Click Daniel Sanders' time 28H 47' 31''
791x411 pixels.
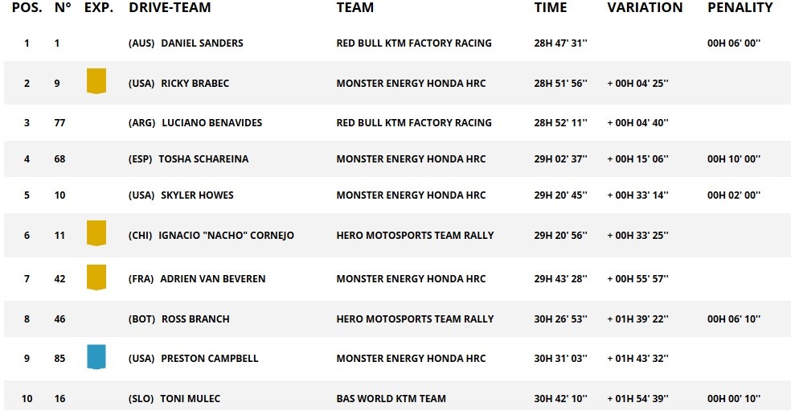click(560, 43)
